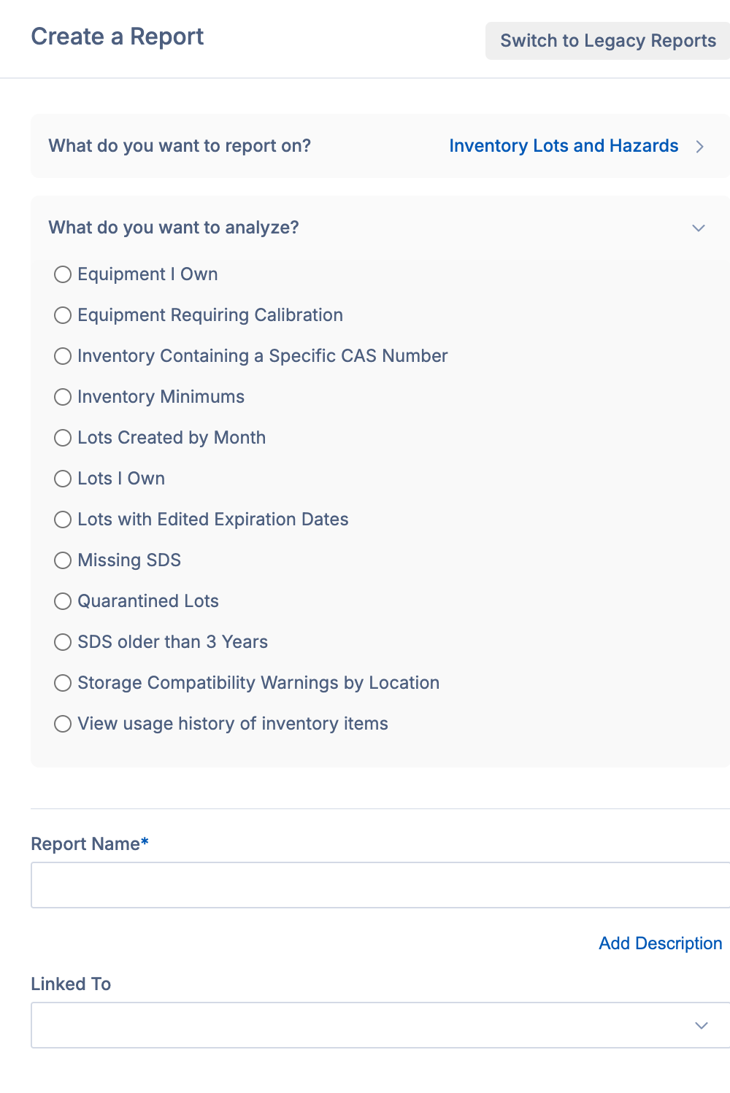Click the What do you want to analyze header
This screenshot has width=730, height=1093.
(x=174, y=228)
